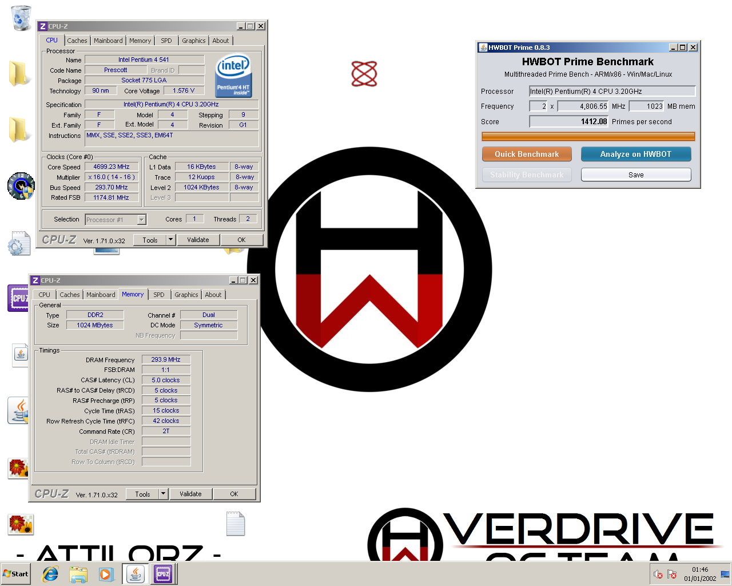
Task: Click the 1023 MB mem field
Action: pos(647,106)
